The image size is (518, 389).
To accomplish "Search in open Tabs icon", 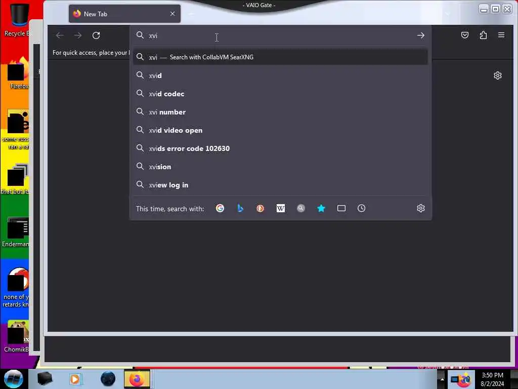I will [341, 208].
